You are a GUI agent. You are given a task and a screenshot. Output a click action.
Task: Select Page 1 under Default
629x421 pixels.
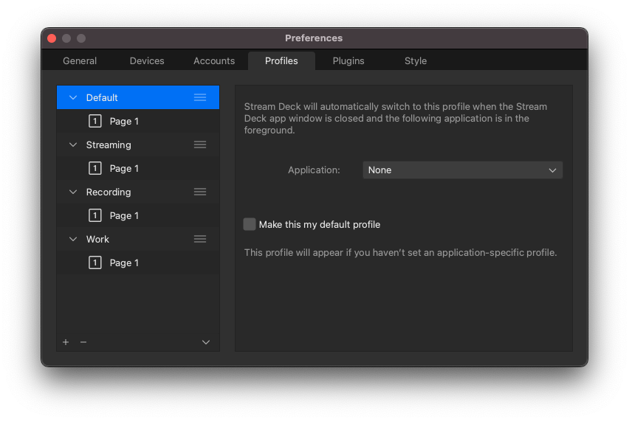[138, 121]
